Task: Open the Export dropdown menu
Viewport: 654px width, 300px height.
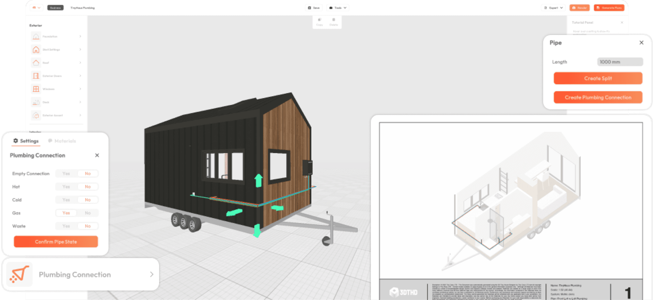Action: click(554, 8)
